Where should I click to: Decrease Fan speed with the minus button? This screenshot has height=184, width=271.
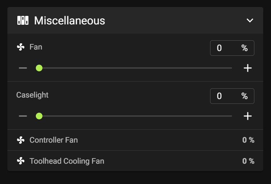23,68
